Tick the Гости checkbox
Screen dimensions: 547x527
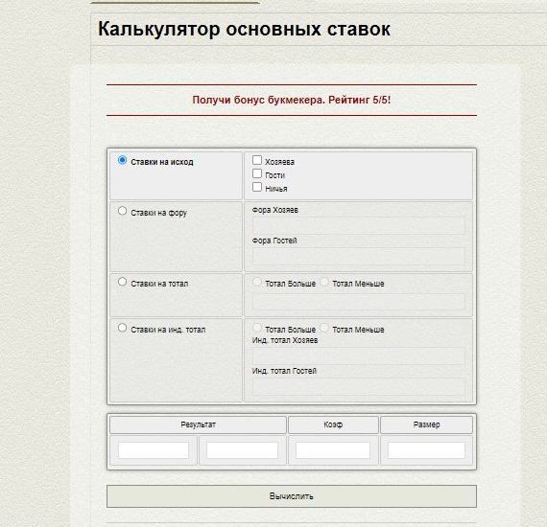(257, 173)
